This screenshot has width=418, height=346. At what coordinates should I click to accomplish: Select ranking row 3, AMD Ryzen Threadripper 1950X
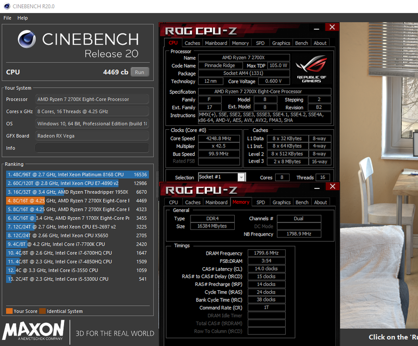(x=77, y=192)
